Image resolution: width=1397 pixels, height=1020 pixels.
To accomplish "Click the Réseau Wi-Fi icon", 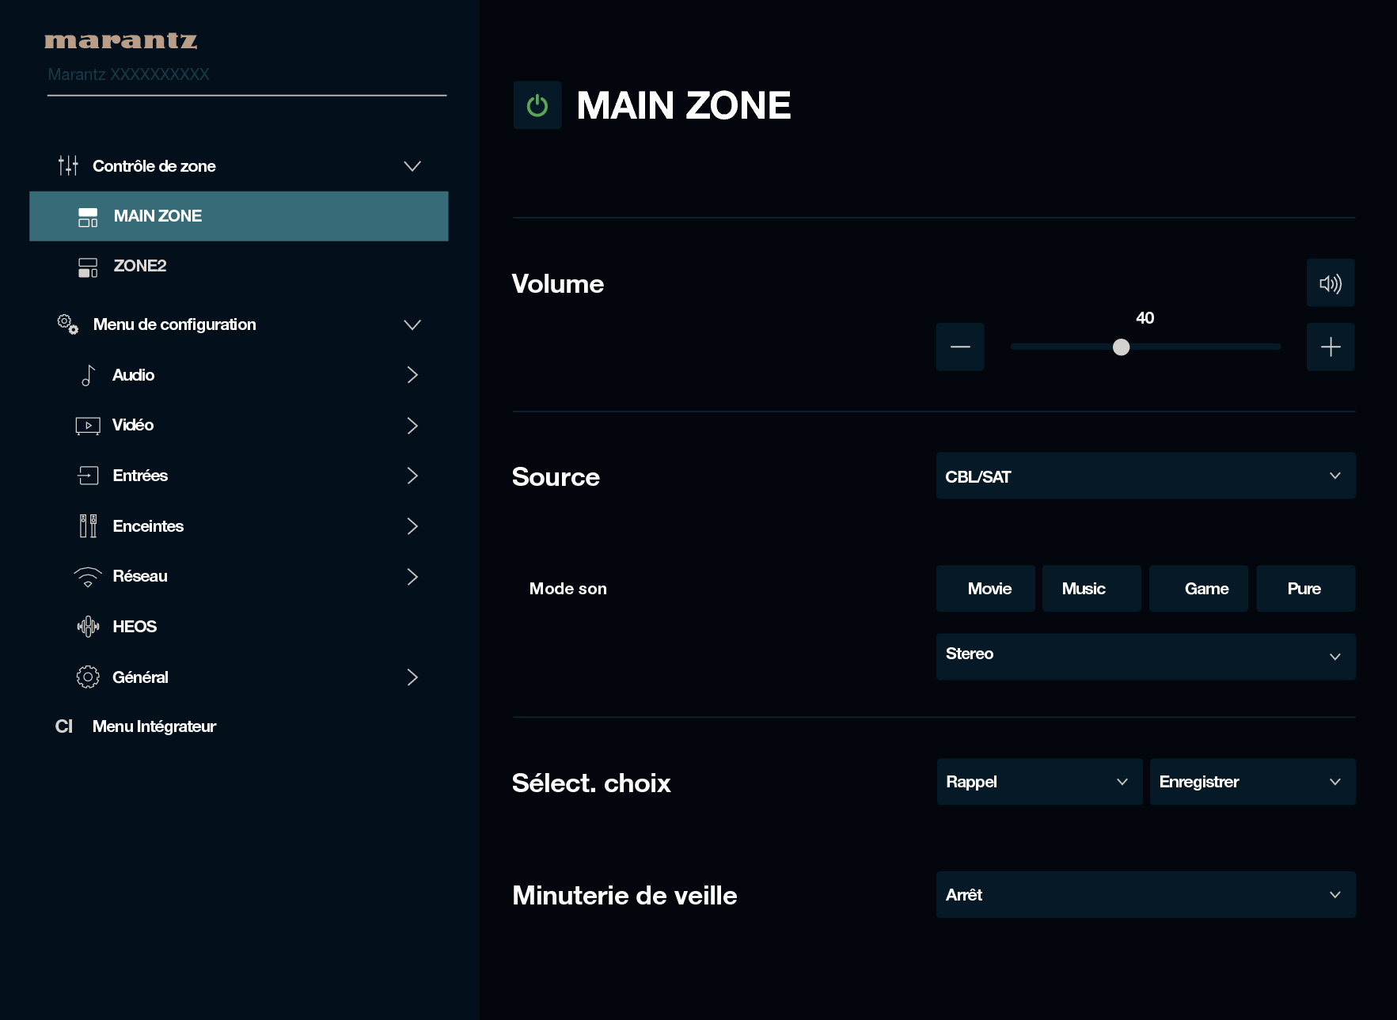I will [x=88, y=577].
